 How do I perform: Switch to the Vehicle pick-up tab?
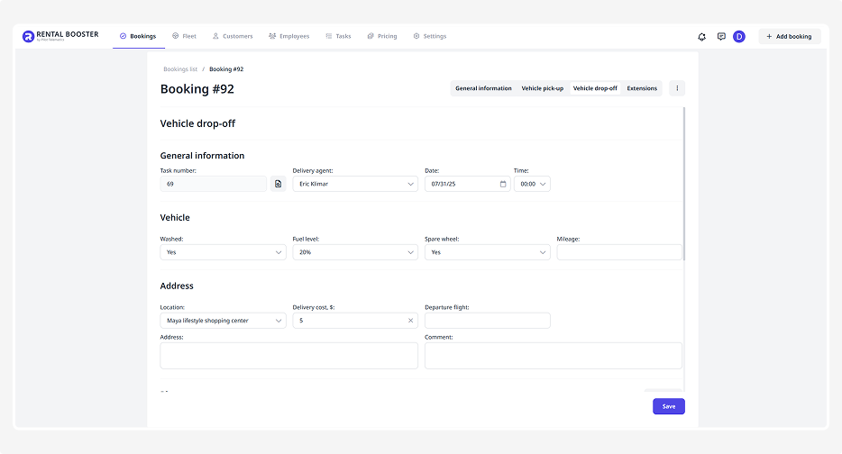(542, 88)
